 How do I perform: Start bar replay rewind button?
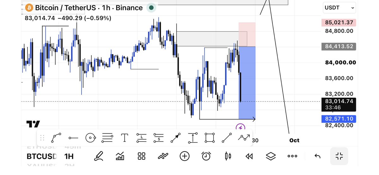coord(249,156)
